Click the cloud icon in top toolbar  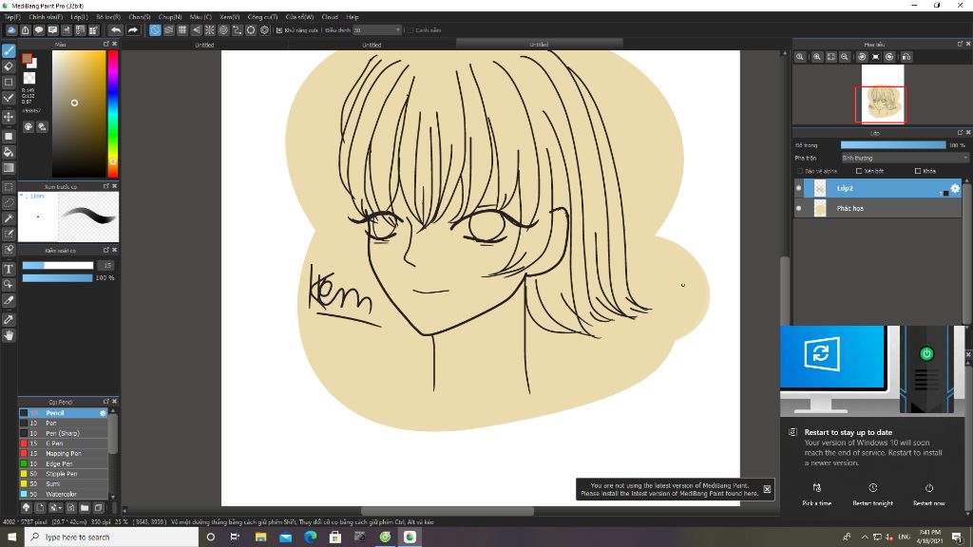coord(11,29)
